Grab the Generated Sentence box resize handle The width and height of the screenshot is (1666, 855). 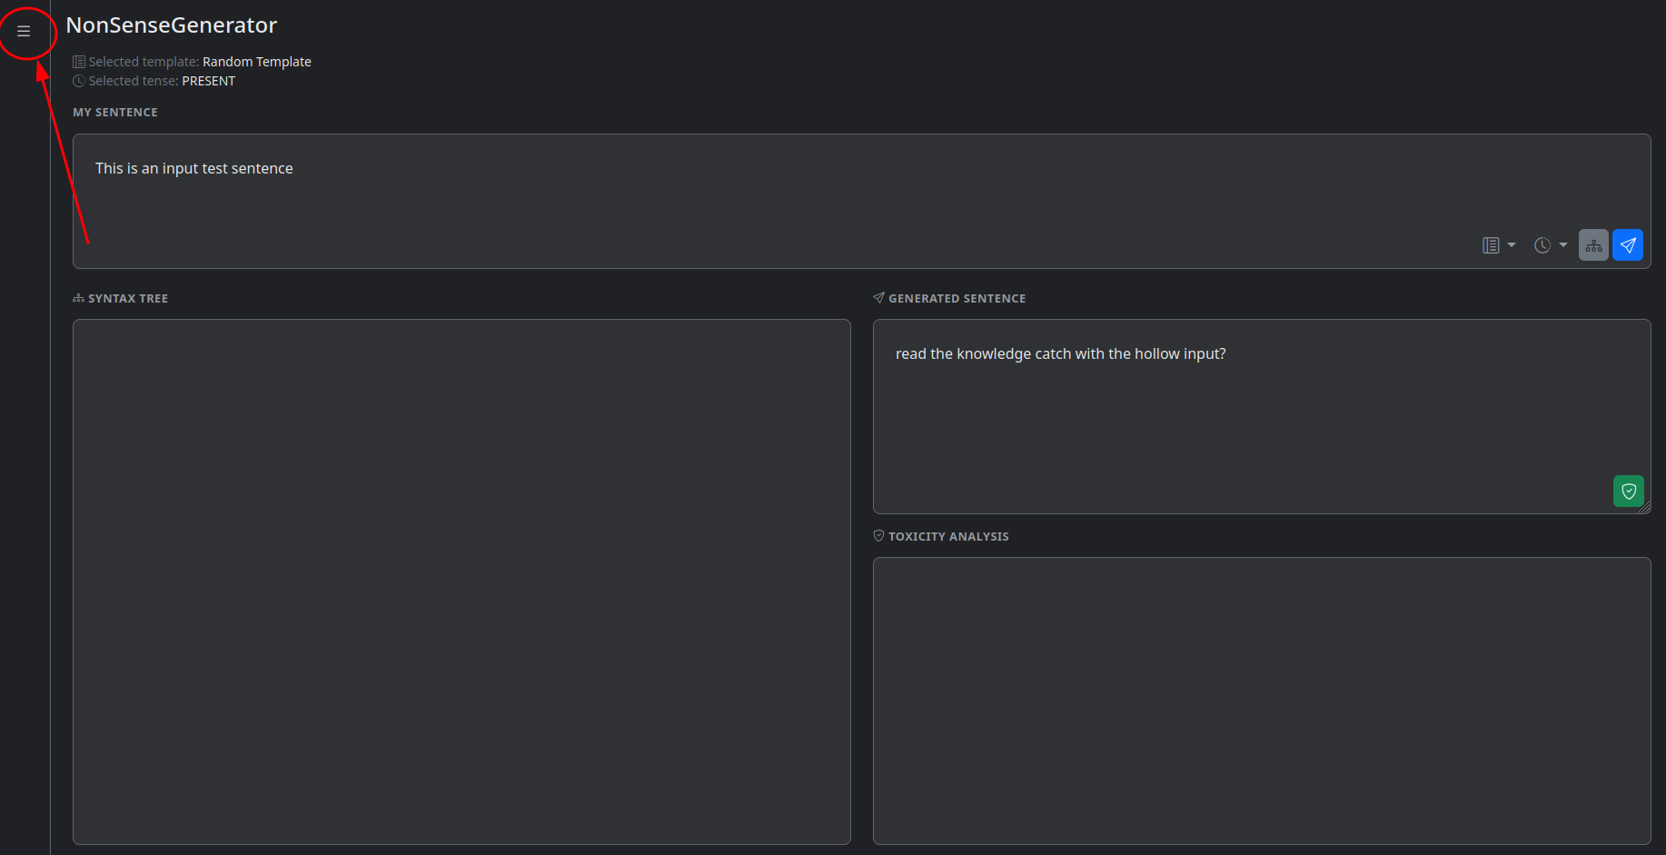click(x=1645, y=508)
